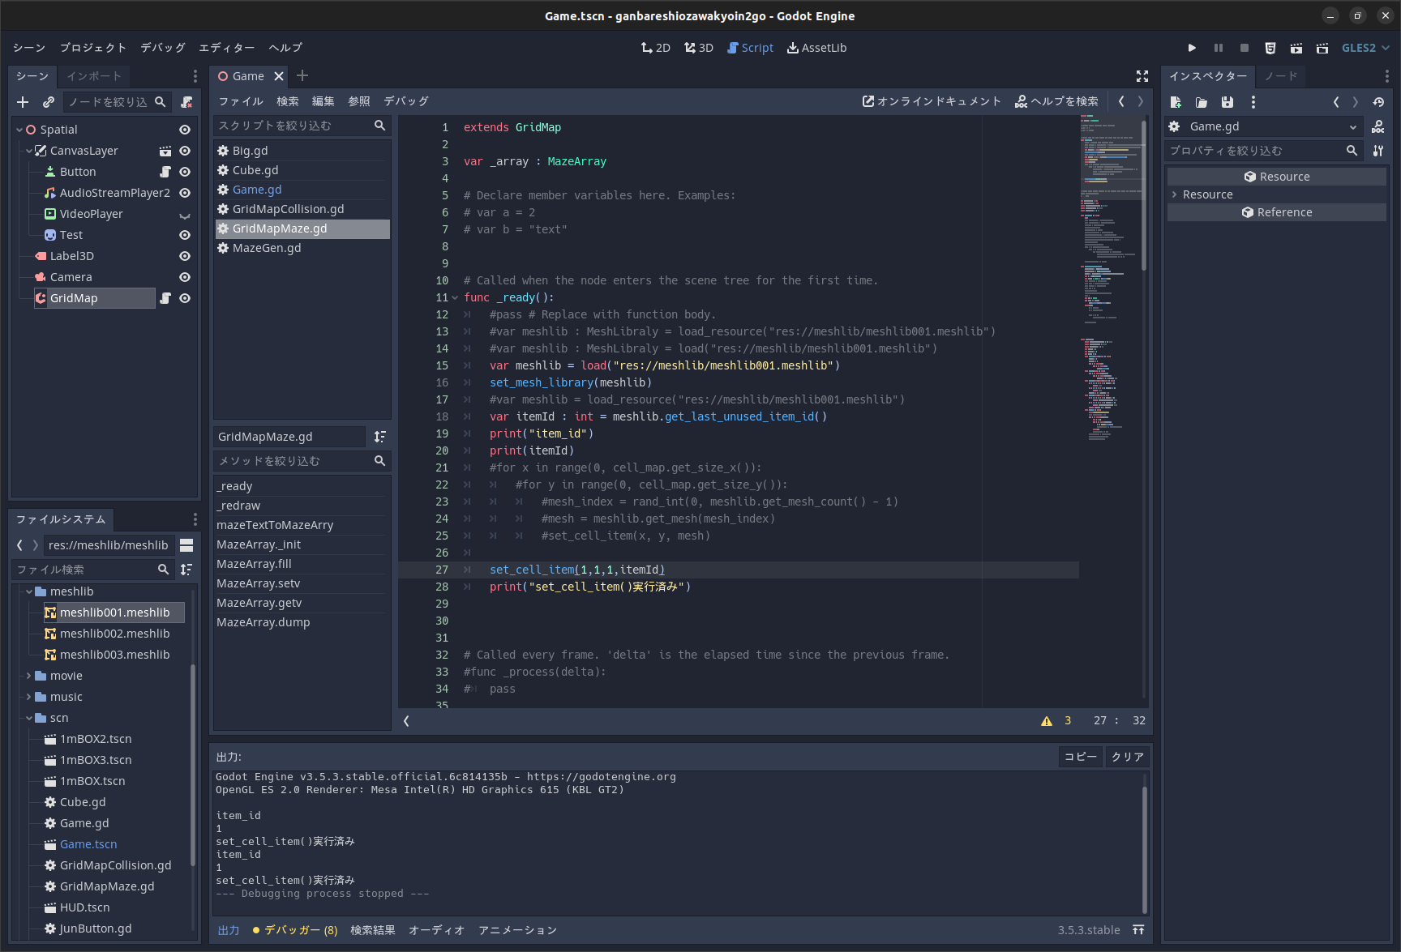1401x952 pixels.
Task: Open the script icon next to the Button node
Action: pos(165,172)
